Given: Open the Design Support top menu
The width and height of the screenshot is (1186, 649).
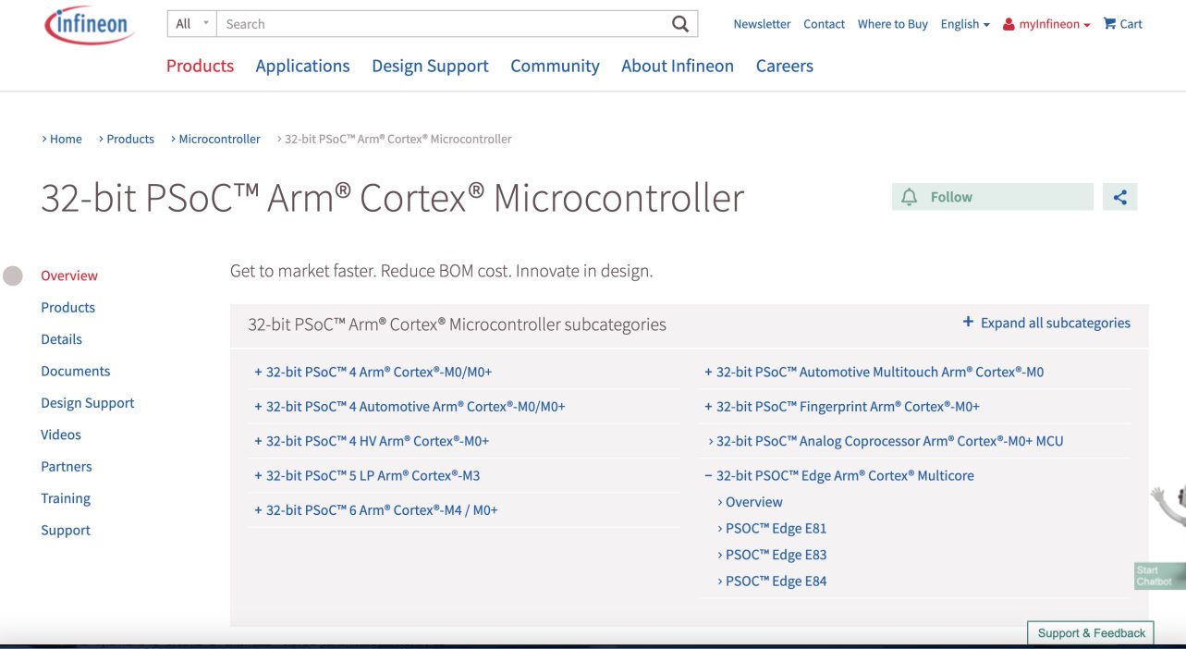Looking at the screenshot, I should click(x=430, y=66).
